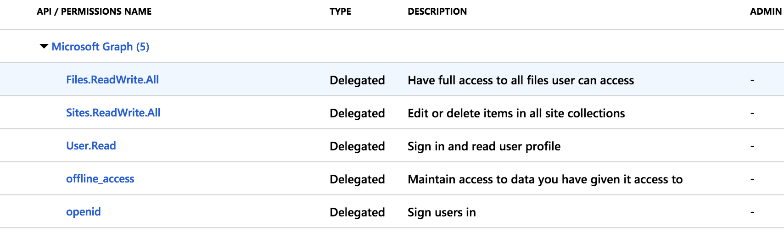Open the Microsoft Graph (5) link

(x=100, y=47)
